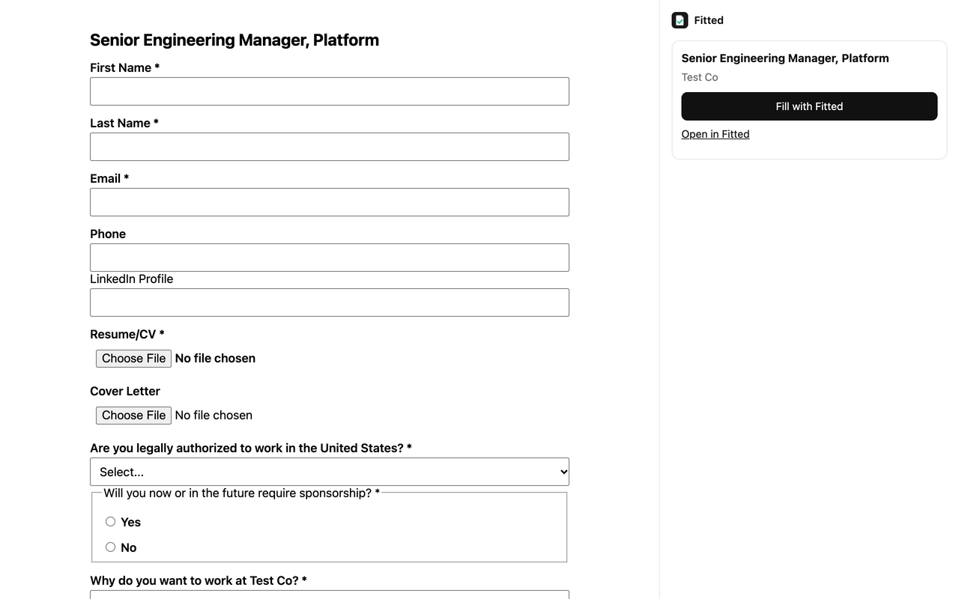Select Yes for requiring sponsorship

(x=110, y=522)
